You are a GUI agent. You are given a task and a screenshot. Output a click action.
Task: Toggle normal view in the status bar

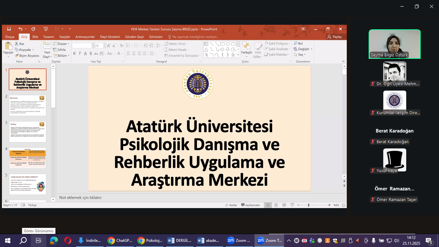(x=268, y=205)
